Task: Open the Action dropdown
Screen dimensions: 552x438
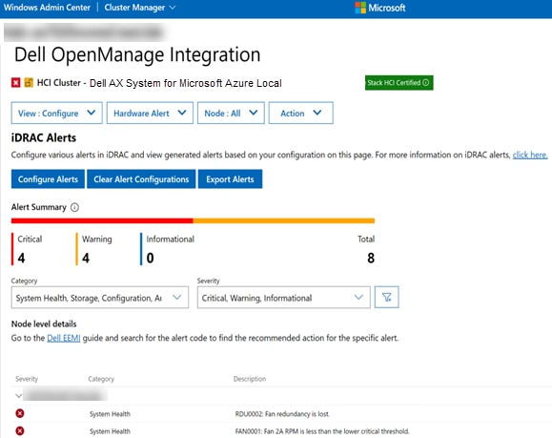Action: point(301,114)
